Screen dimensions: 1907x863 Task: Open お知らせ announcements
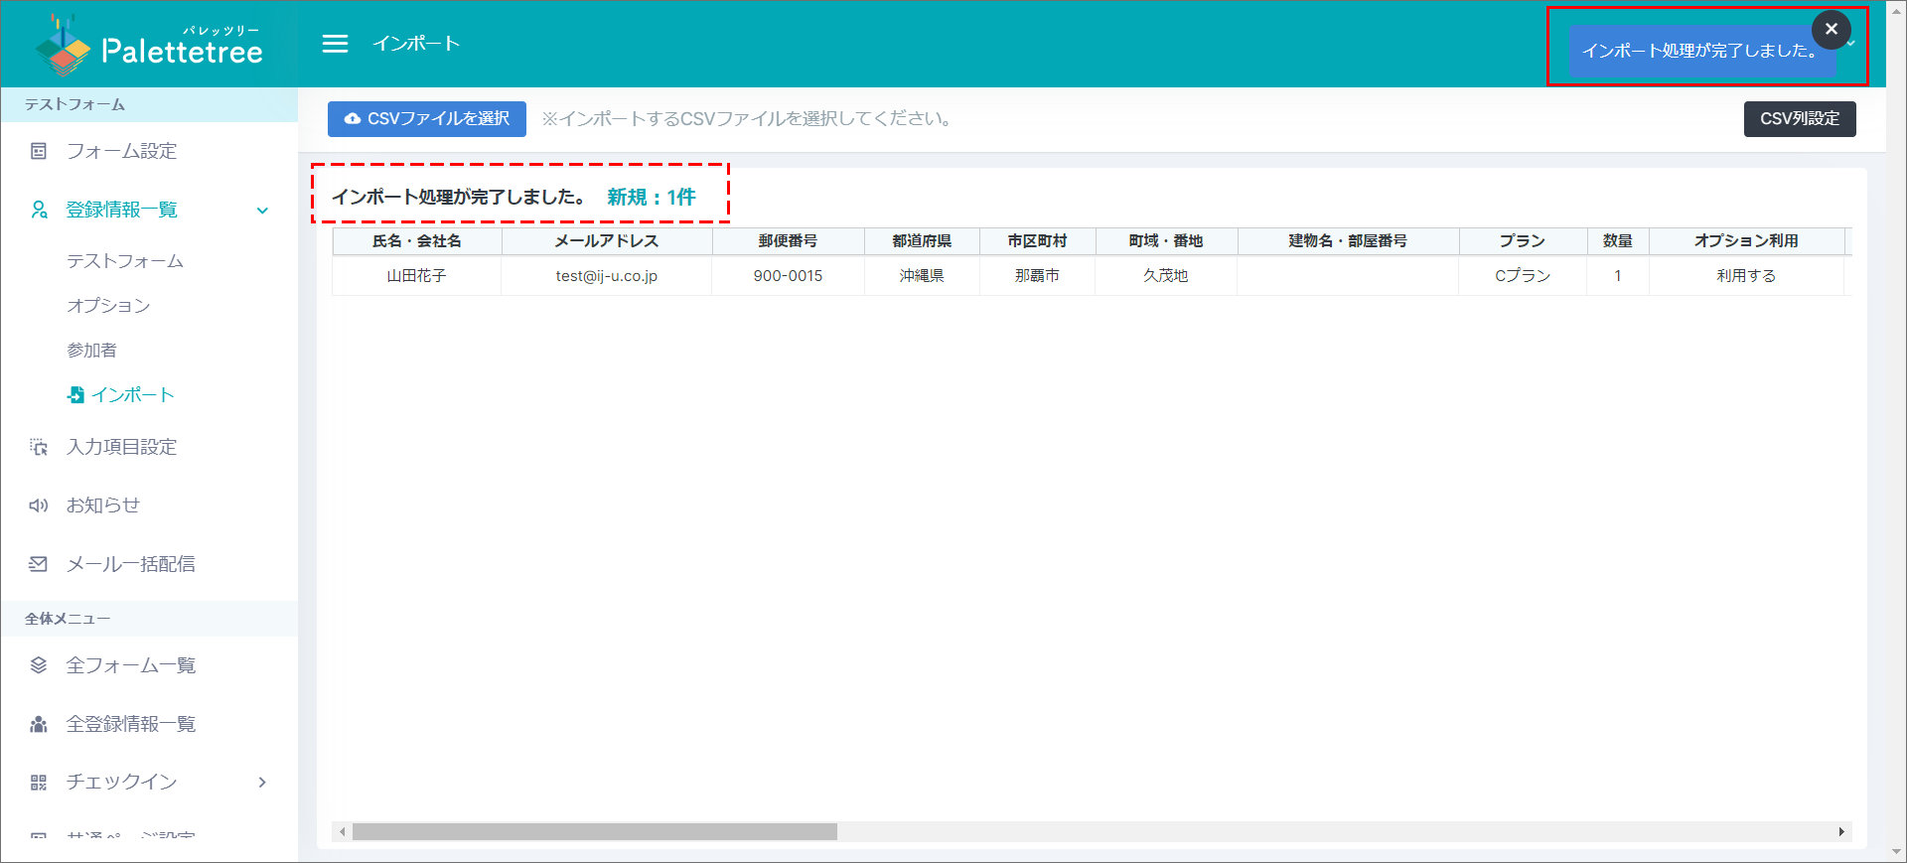point(102,505)
